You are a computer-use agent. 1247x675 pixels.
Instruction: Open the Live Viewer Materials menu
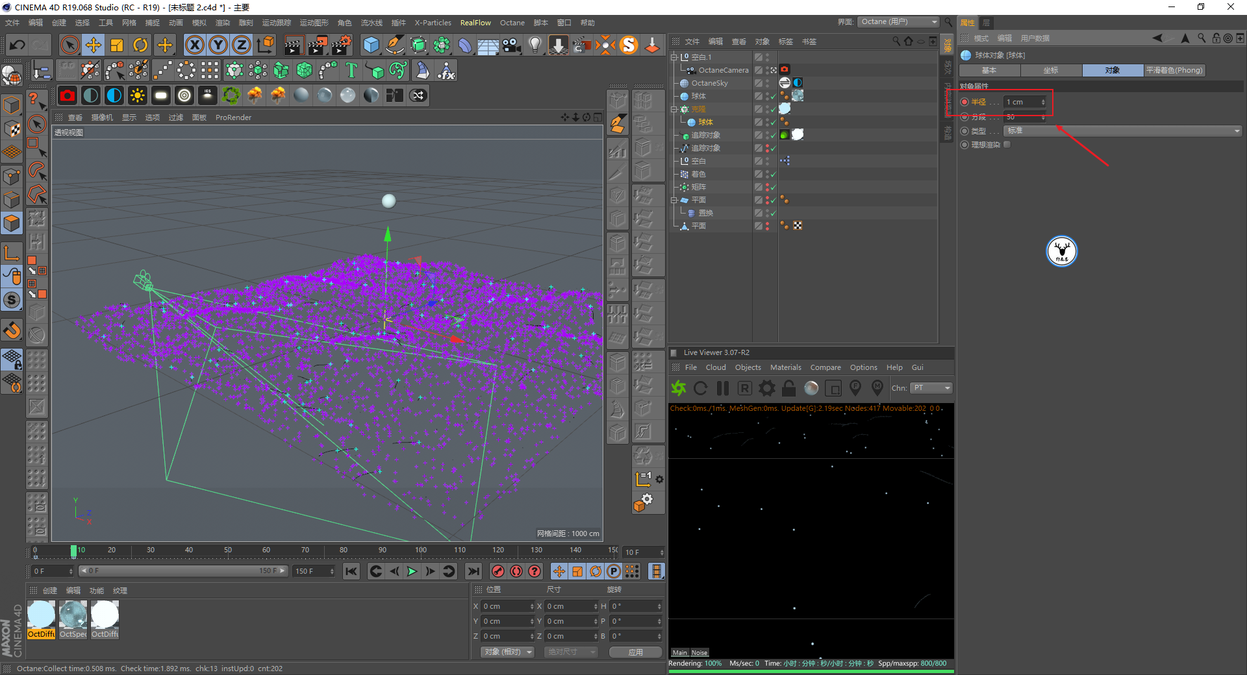[785, 367]
